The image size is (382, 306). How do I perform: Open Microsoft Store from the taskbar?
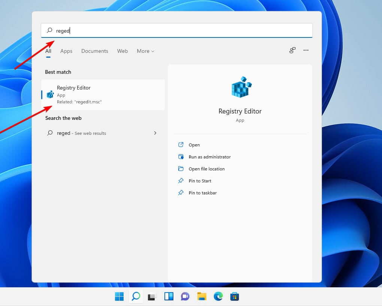coord(234,297)
